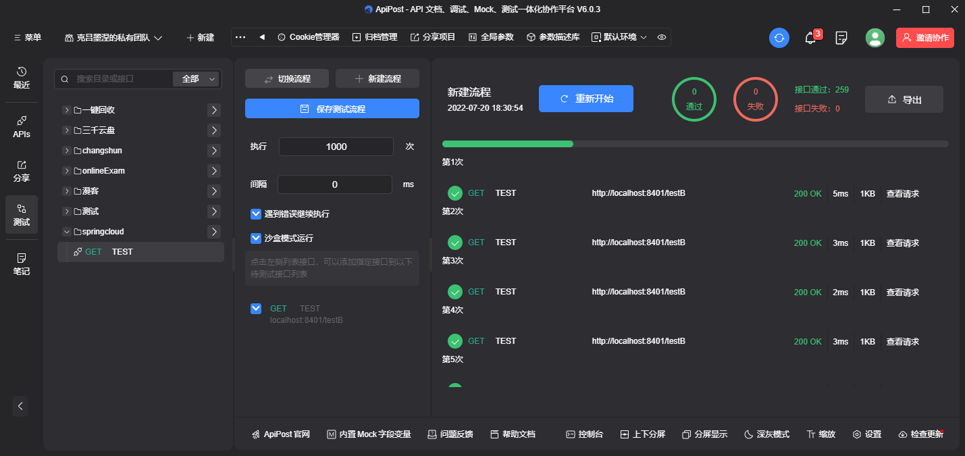
Task: Expand the onlineExam folder
Action: pos(67,171)
